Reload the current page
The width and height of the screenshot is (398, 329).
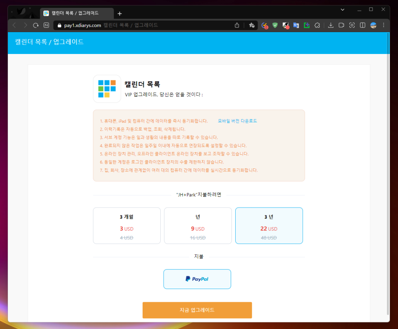[36, 25]
